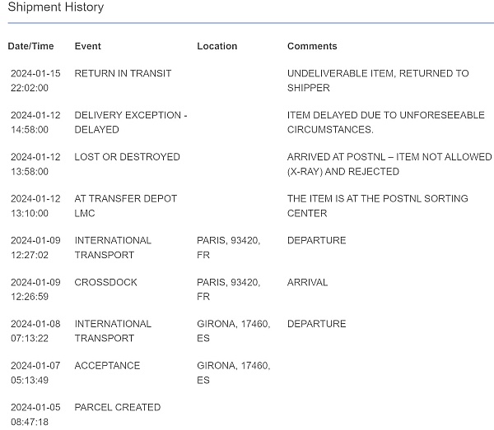The width and height of the screenshot is (494, 430).
Task: Click the X-RAY rejected comment
Action: 389,164
